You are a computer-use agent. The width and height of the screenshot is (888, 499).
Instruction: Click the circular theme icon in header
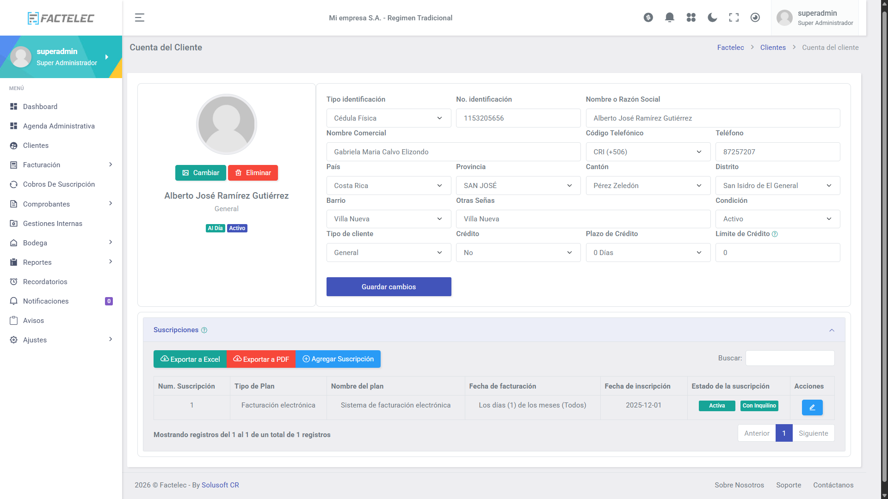(x=755, y=18)
